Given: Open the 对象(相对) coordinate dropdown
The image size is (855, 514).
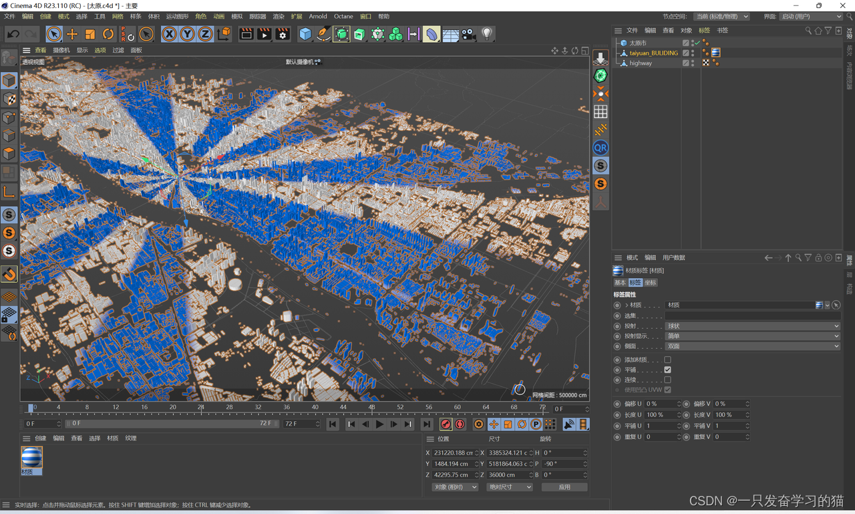Looking at the screenshot, I should click(x=455, y=487).
